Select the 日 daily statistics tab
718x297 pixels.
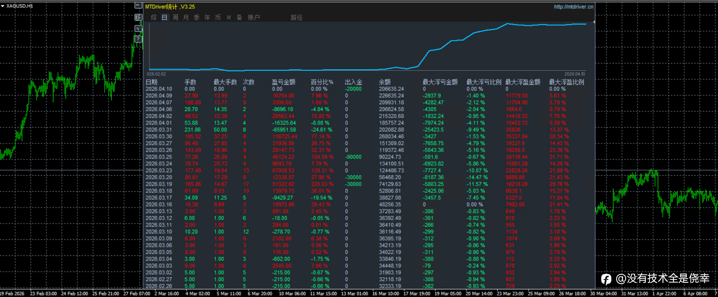[165, 17]
